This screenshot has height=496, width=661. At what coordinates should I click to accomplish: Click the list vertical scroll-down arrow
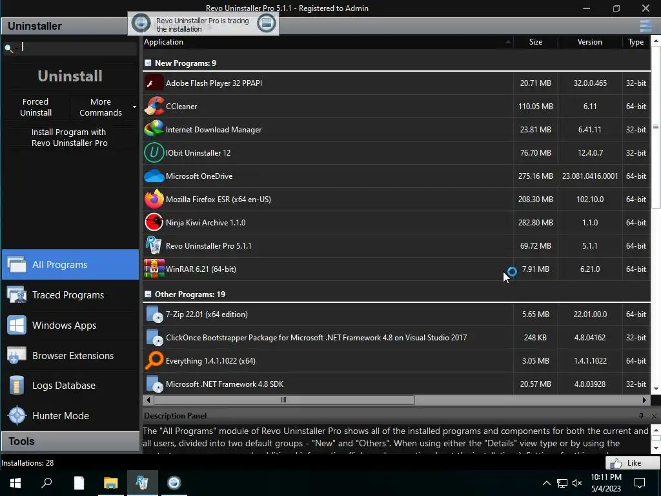[656, 389]
